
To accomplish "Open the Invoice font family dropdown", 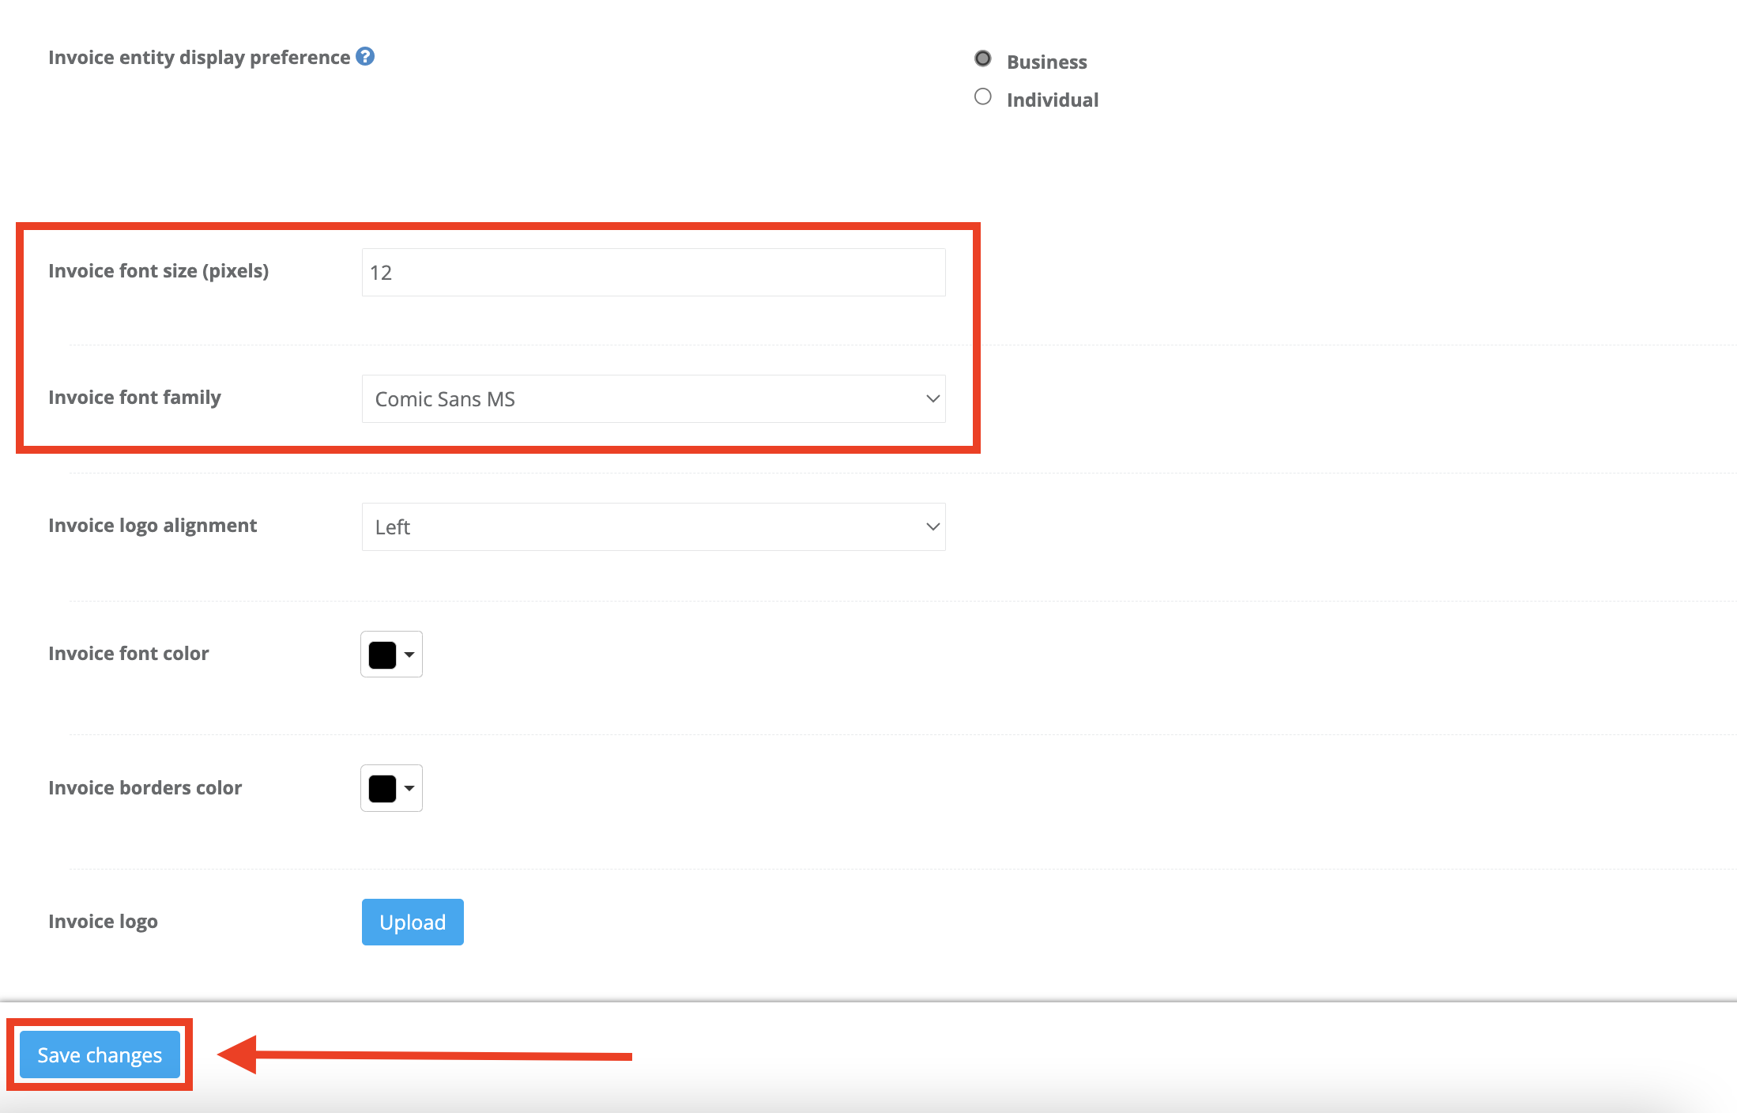I will coord(654,399).
